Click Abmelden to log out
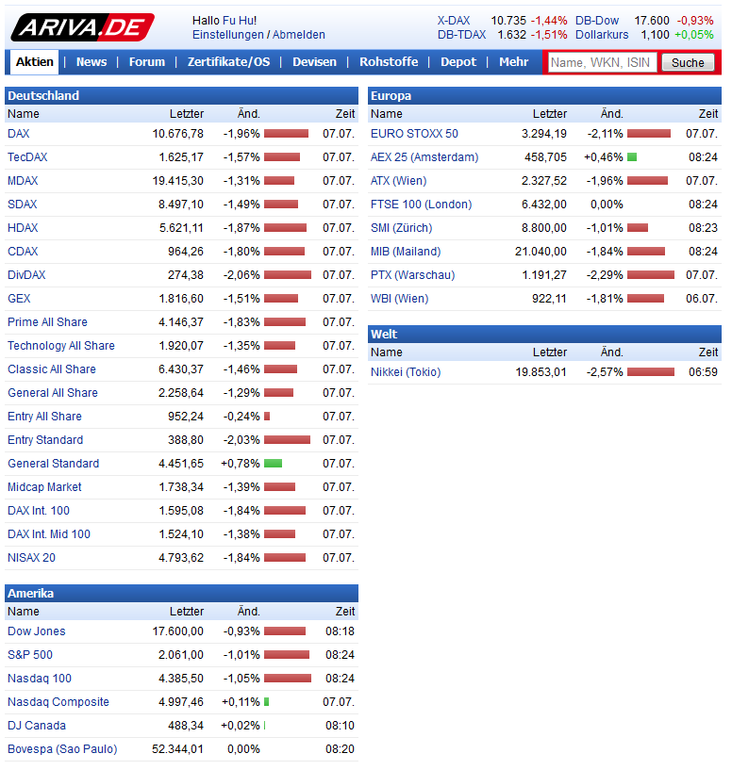The height and width of the screenshot is (770, 732). (x=299, y=35)
